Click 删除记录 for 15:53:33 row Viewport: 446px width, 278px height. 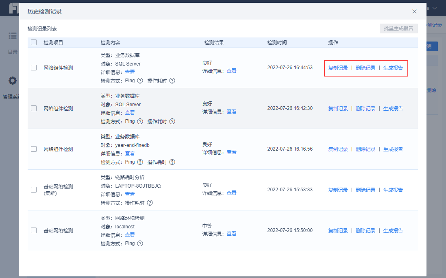click(366, 190)
